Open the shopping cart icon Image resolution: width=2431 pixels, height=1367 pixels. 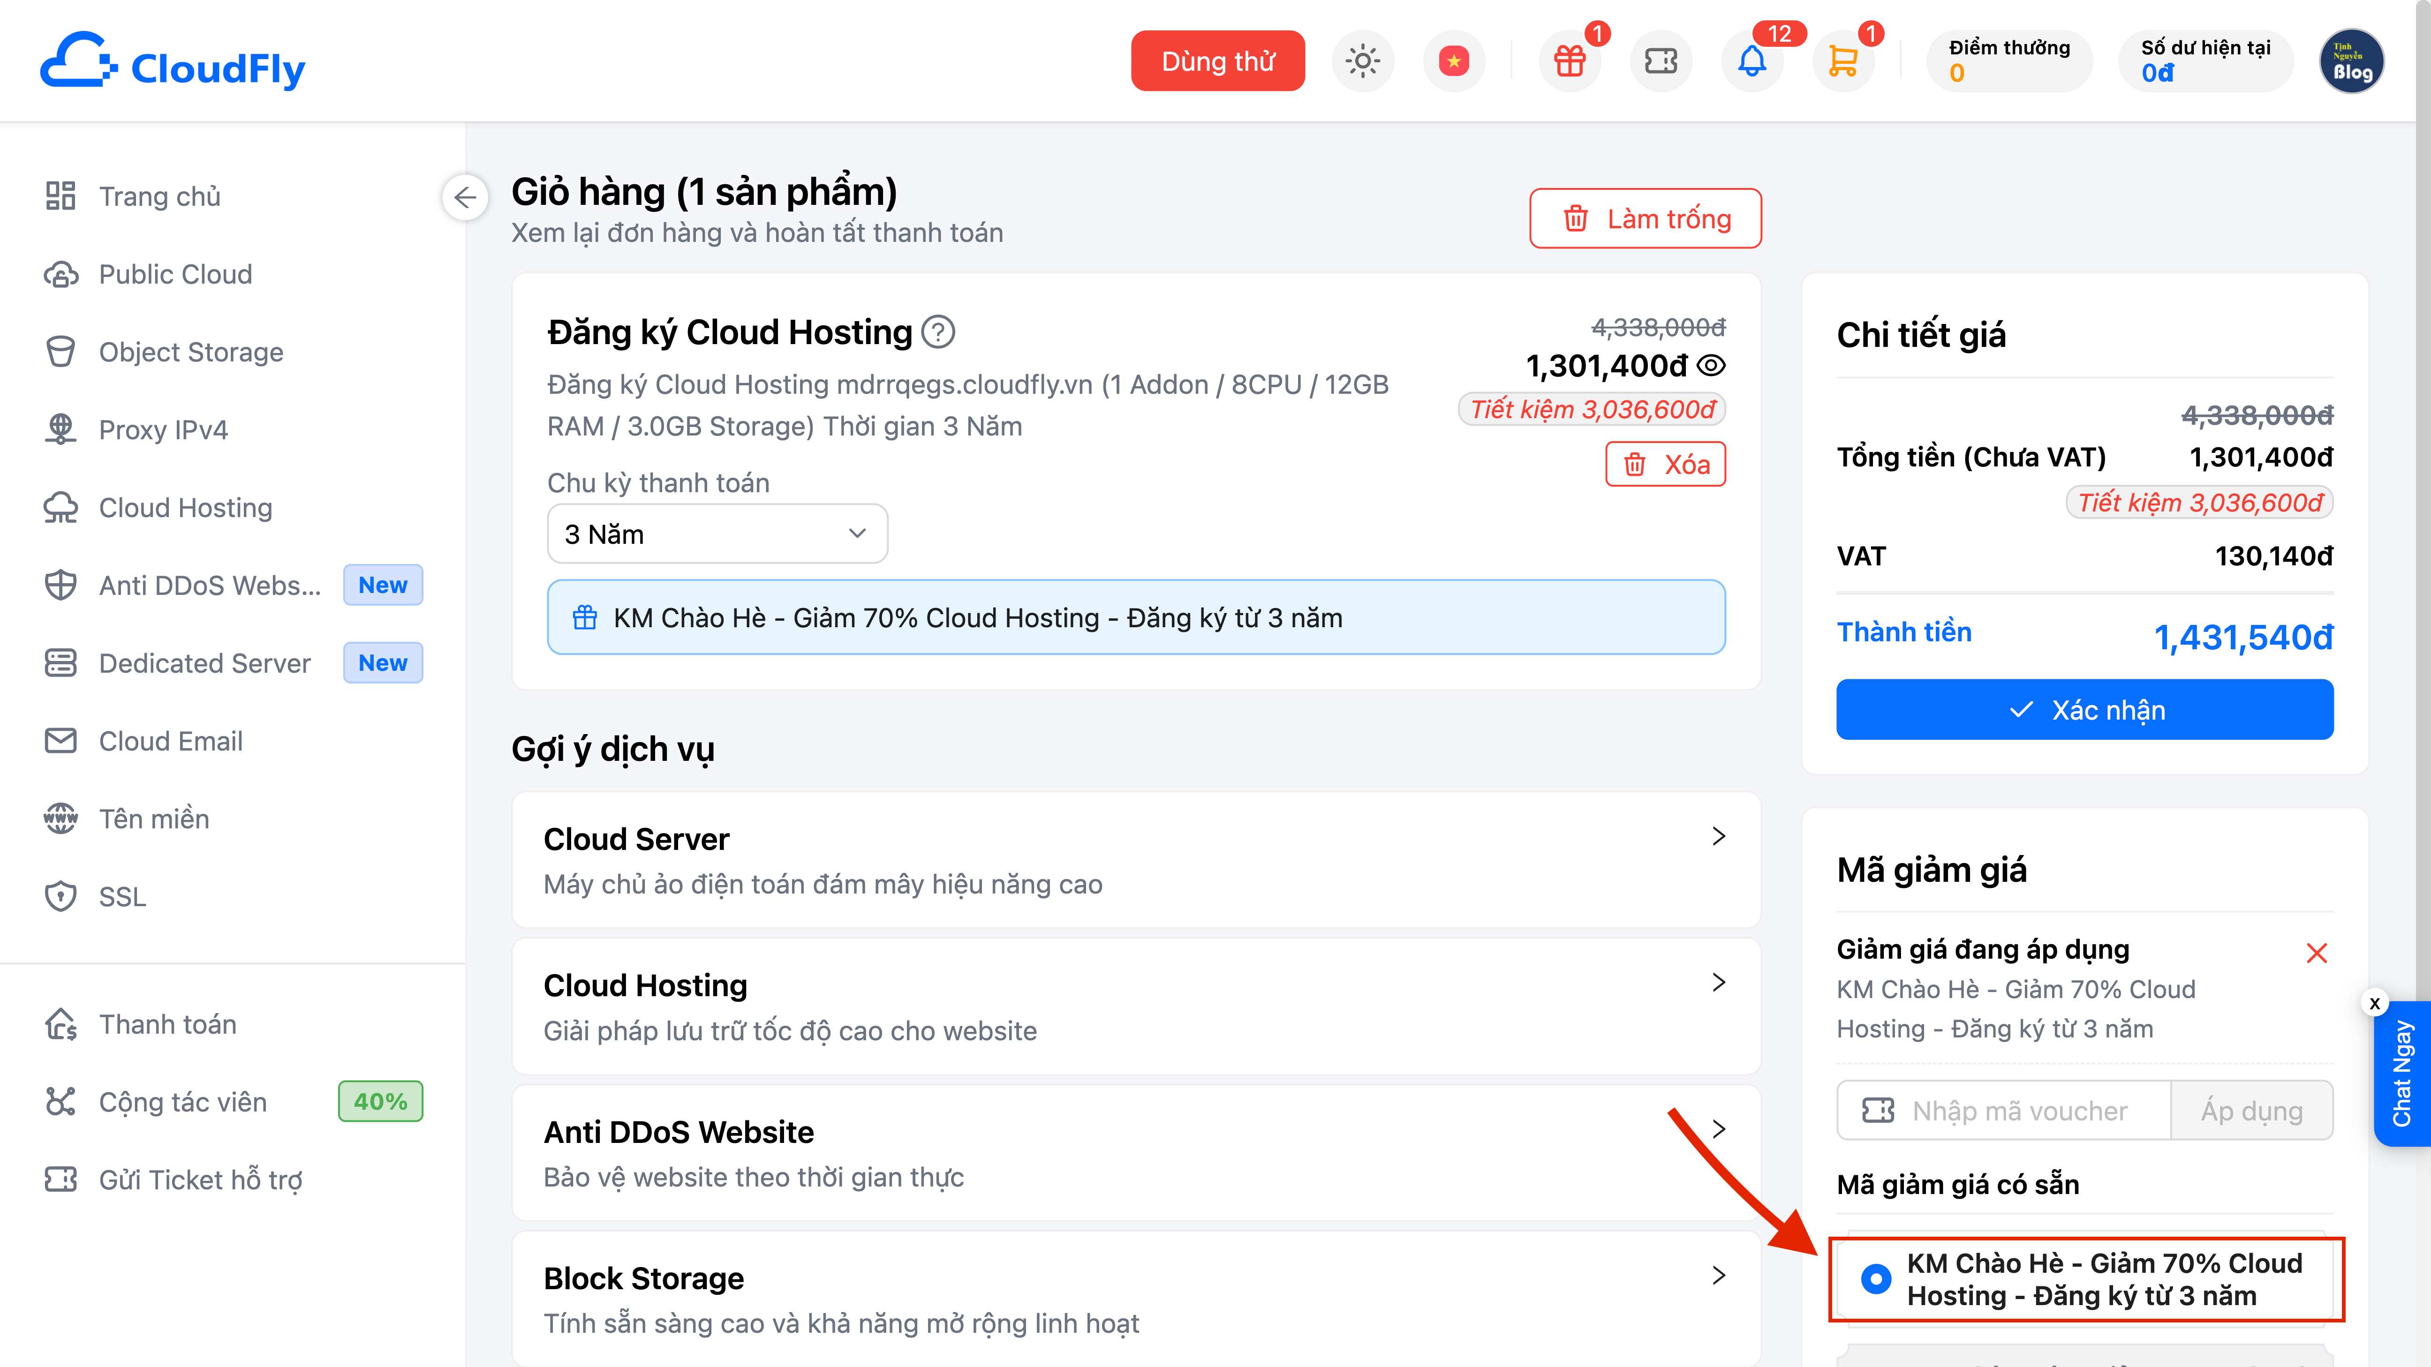click(x=1843, y=61)
